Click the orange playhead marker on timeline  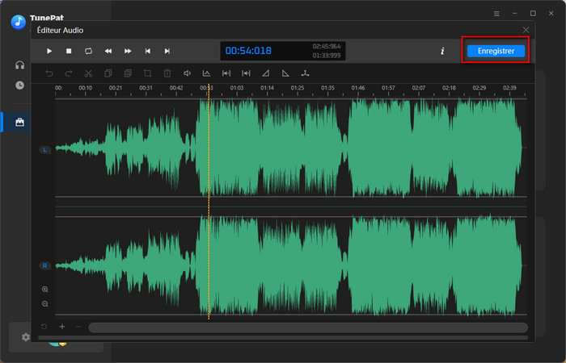(x=209, y=202)
